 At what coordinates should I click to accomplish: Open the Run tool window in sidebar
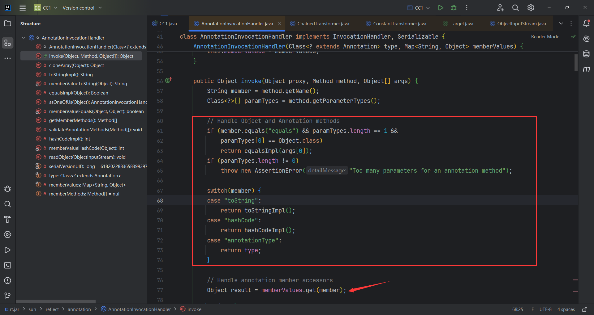tap(7, 250)
